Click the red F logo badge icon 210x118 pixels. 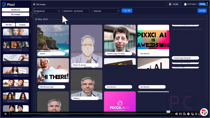(204, 112)
